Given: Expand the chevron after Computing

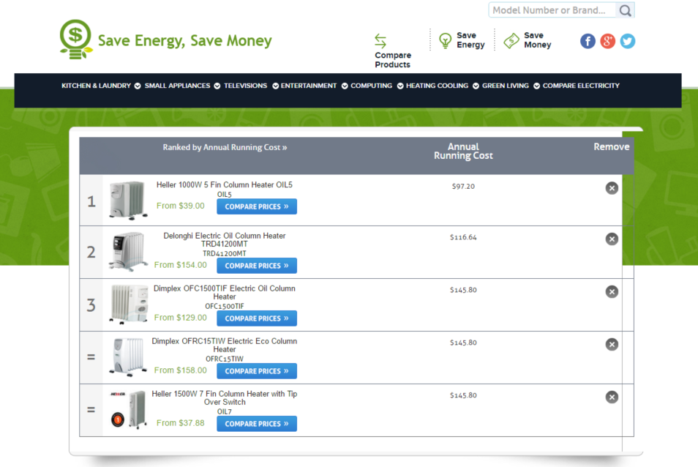Looking at the screenshot, I should click(400, 86).
